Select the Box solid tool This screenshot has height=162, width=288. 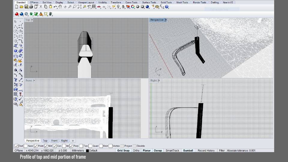pos(16,51)
